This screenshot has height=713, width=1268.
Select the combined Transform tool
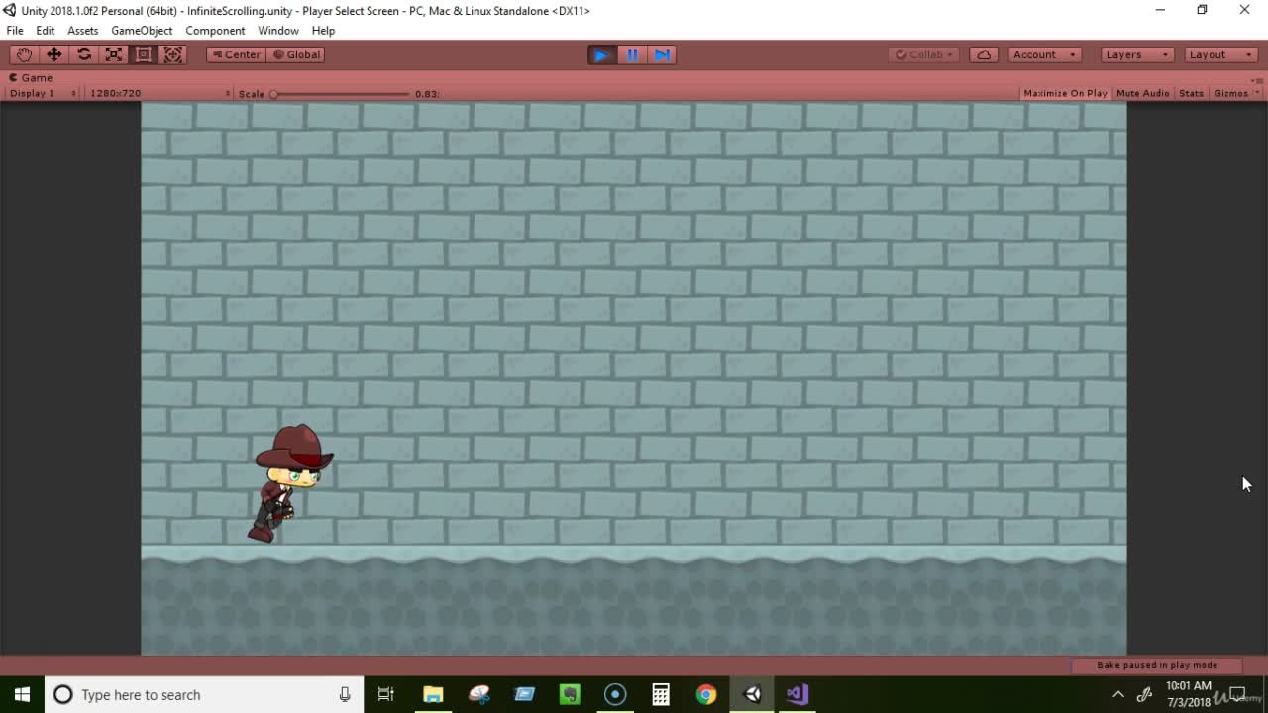[173, 54]
